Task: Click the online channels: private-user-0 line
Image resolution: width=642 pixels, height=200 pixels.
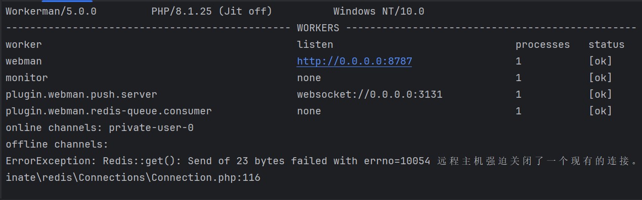Action: (100, 128)
